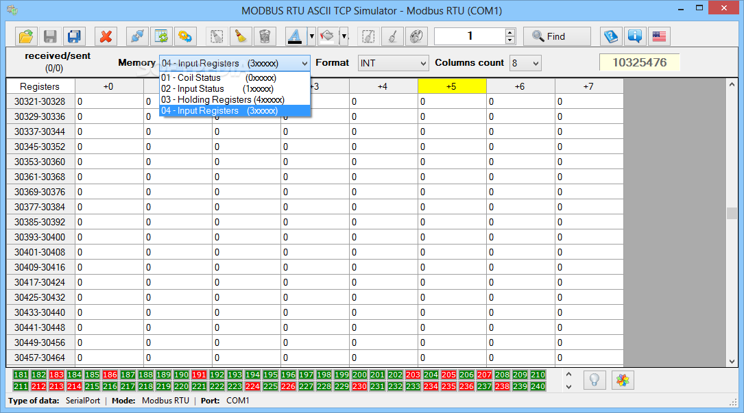Select green device ID 181

(x=21, y=375)
